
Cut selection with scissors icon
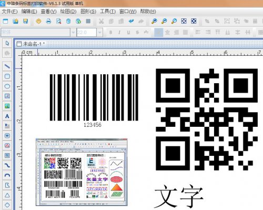[101, 21]
